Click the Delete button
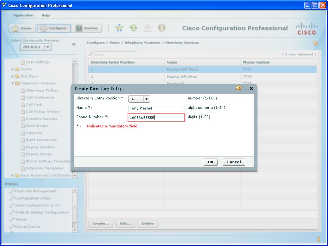This screenshot has width=328, height=246. pos(148,223)
